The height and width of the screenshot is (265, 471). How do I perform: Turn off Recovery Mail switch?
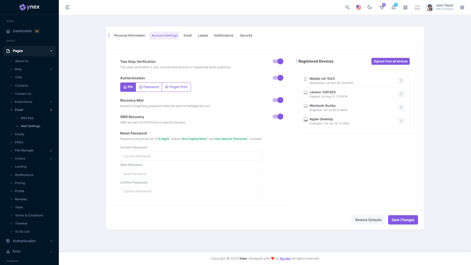coord(278,100)
